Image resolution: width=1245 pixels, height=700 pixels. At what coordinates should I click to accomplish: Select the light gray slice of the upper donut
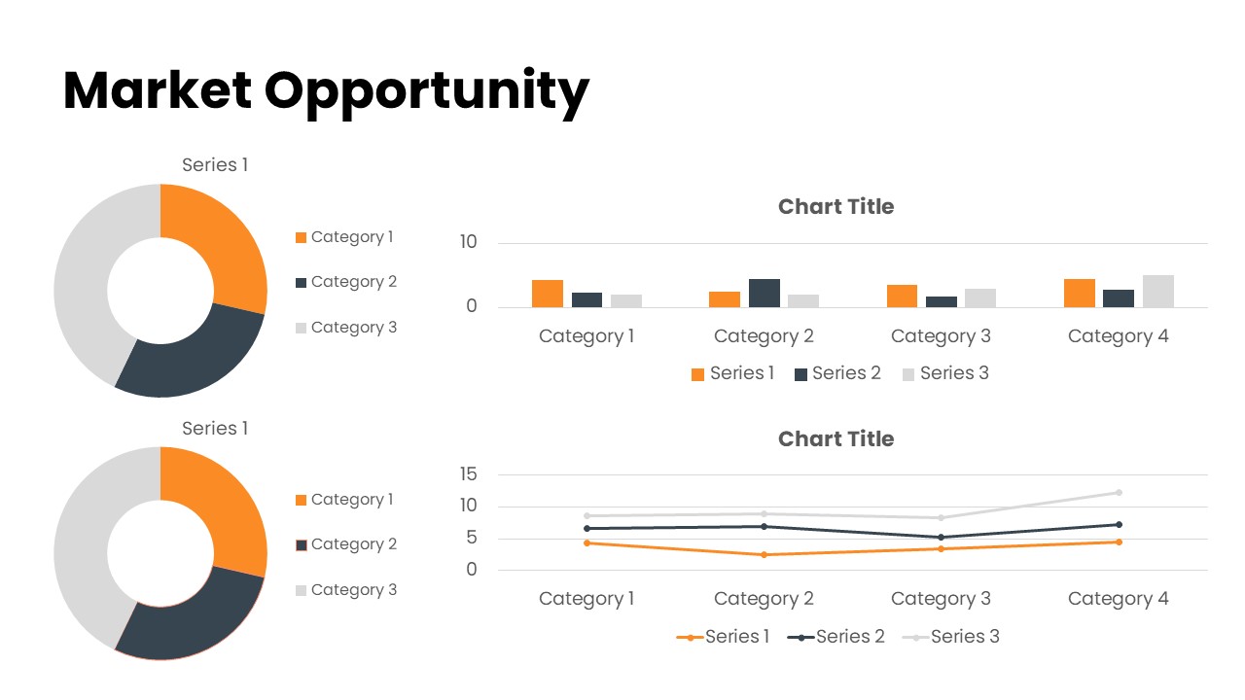(x=88, y=282)
